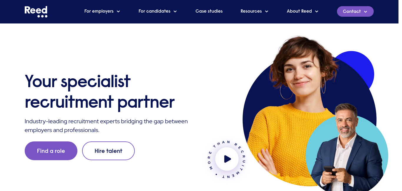Click the purple Contact button
Viewport: 402px width, 191px height.
click(x=355, y=11)
